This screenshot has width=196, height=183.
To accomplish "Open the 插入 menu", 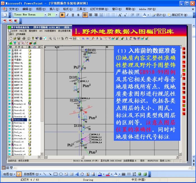I will click(52, 9).
